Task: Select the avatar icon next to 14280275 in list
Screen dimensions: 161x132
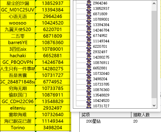Action: (89, 57)
